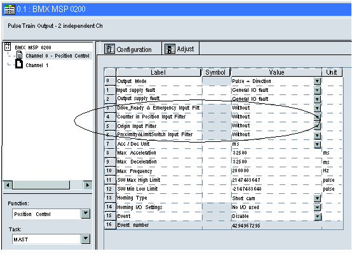Click the Homing Type label cell
352x256 pixels.
(x=159, y=198)
